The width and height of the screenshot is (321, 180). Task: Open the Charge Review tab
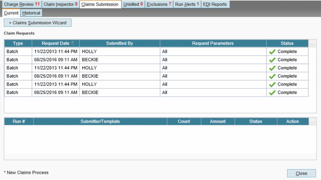(21, 4)
